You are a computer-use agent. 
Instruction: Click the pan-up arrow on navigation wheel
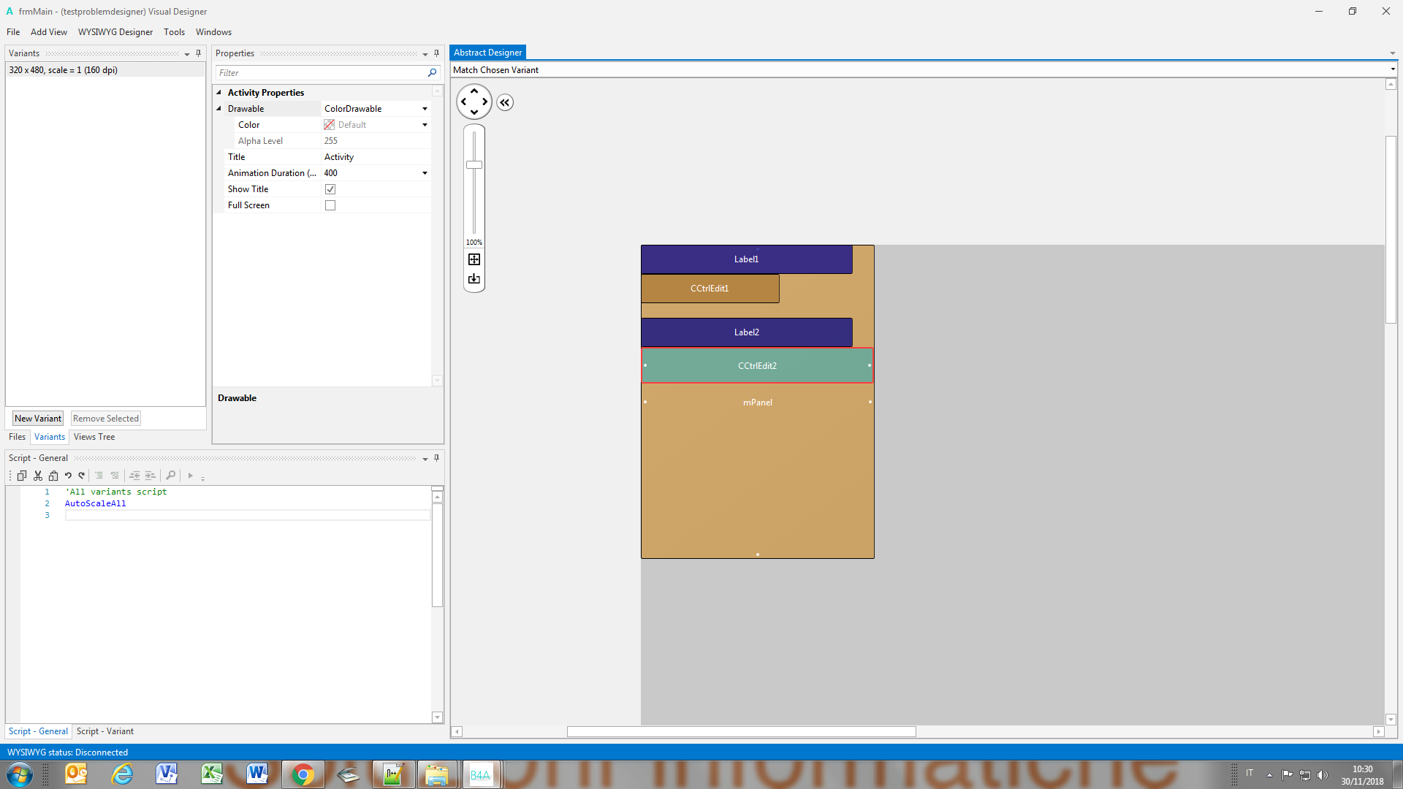pyautogui.click(x=474, y=91)
